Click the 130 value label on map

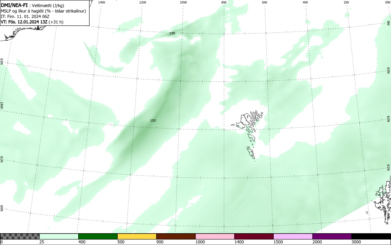click(x=172, y=33)
